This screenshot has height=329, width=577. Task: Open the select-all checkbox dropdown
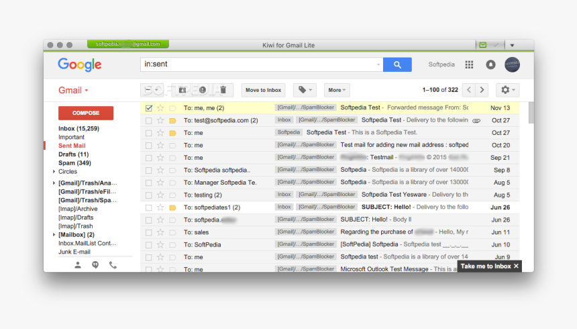pyautogui.click(x=152, y=90)
